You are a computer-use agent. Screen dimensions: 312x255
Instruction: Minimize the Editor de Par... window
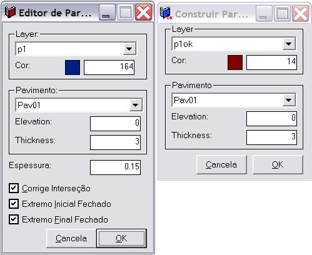coord(107,12)
